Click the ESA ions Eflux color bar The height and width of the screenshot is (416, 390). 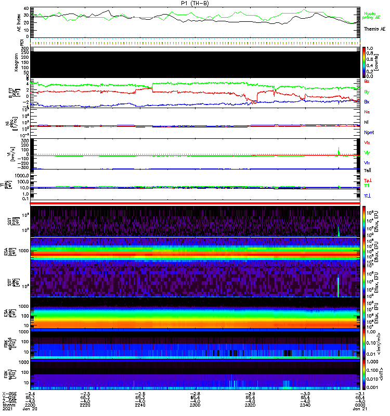364,252
